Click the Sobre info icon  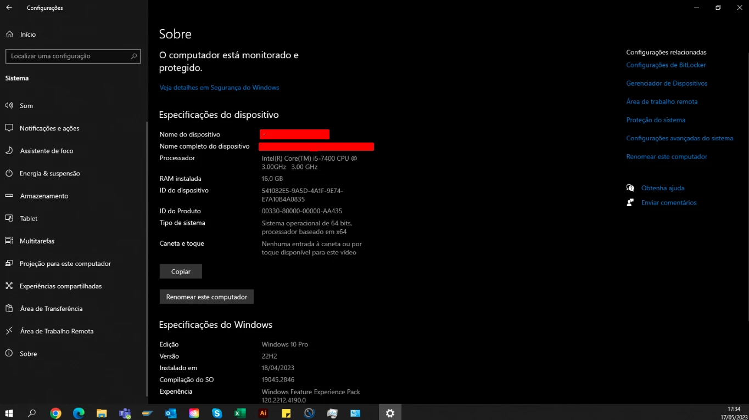point(9,353)
